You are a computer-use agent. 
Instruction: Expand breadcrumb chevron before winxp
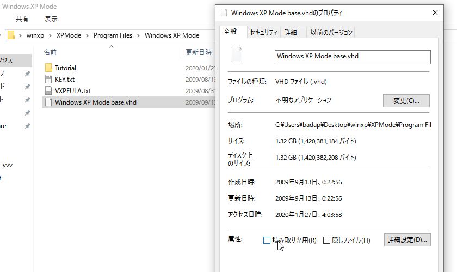pyautogui.click(x=20, y=35)
